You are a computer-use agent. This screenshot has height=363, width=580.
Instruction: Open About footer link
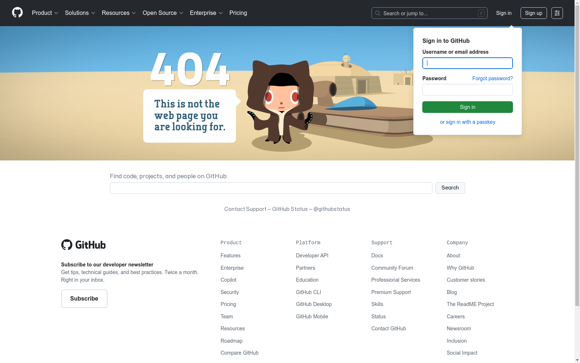[x=453, y=256]
